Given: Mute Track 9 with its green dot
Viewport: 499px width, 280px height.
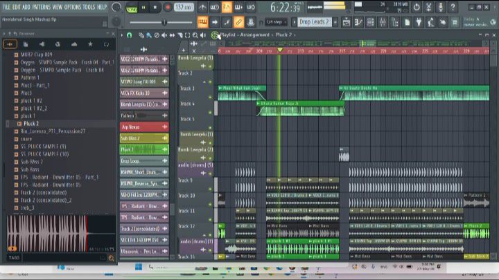Looking at the screenshot, I should 210,189.
